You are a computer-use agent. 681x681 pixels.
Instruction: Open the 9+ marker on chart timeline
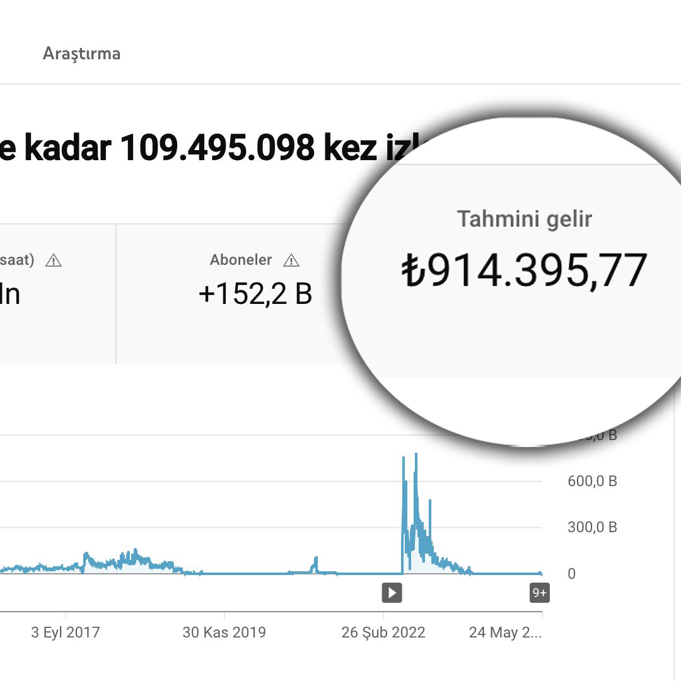coord(539,593)
